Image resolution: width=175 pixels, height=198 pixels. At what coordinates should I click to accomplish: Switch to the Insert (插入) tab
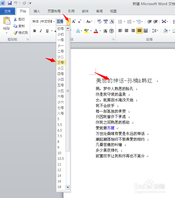(37, 11)
